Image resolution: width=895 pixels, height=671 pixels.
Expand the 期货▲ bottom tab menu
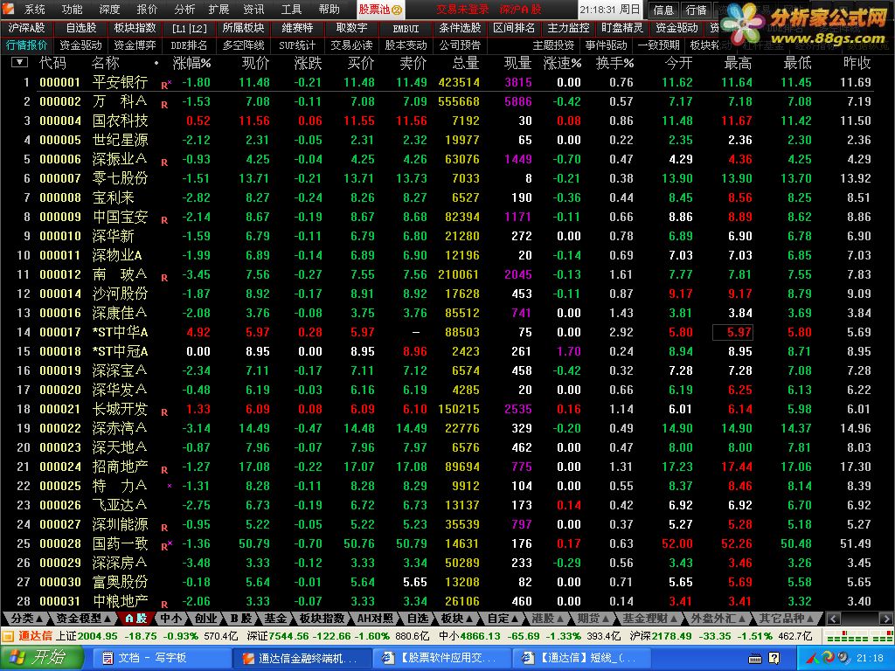coord(593,619)
